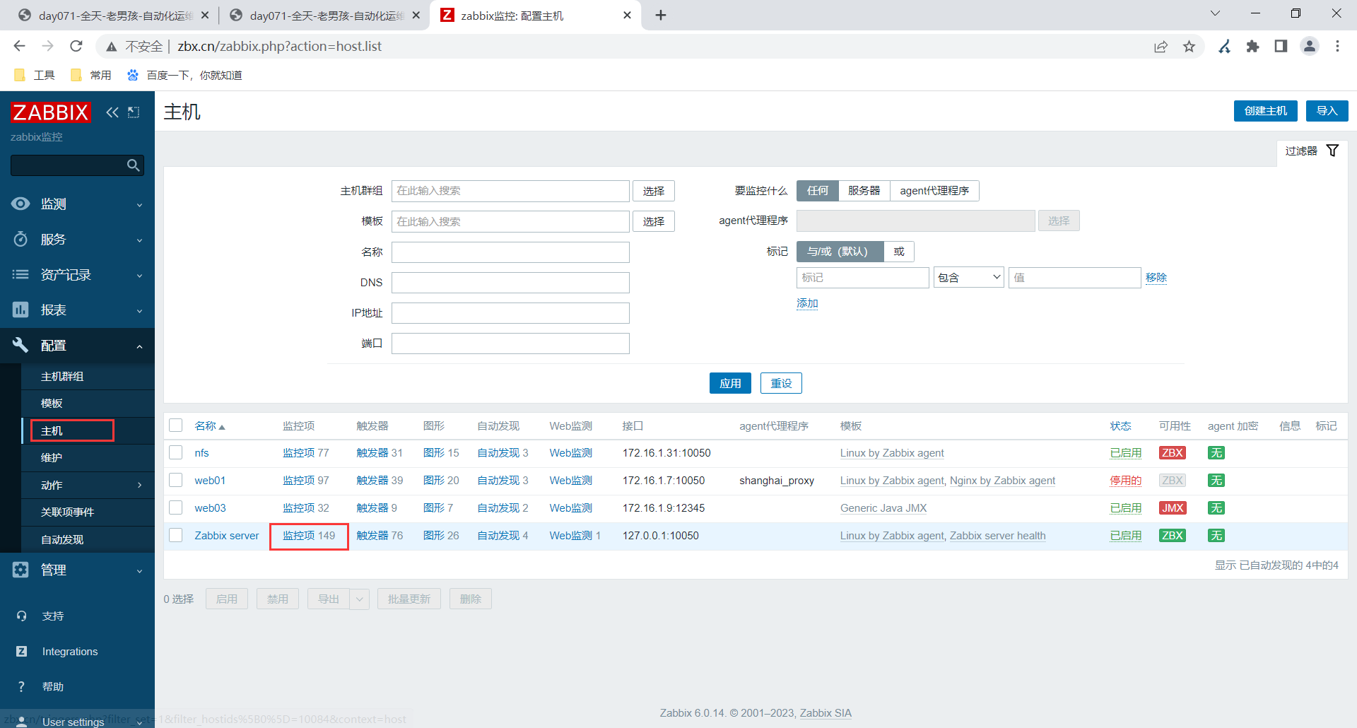
Task: Click the 导入 button
Action: (x=1327, y=111)
